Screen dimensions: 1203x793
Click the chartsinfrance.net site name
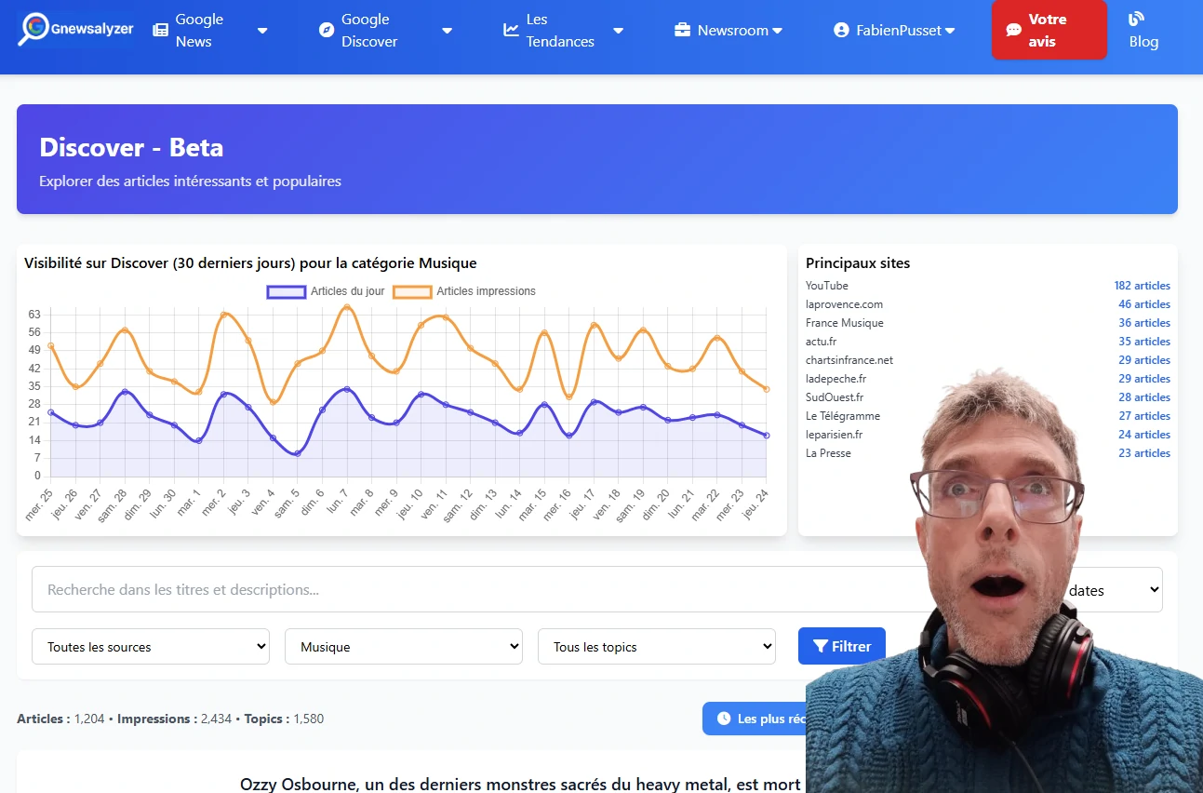[849, 360]
